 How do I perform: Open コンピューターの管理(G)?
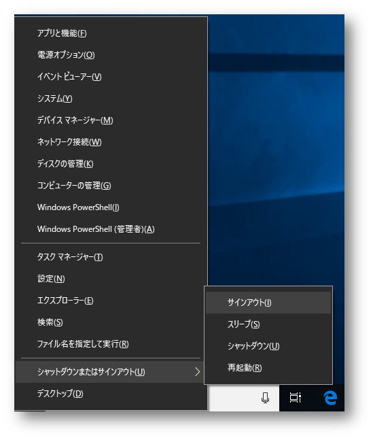[111, 186]
